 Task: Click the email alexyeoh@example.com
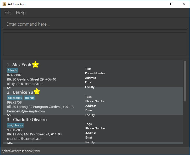coord(25,84)
